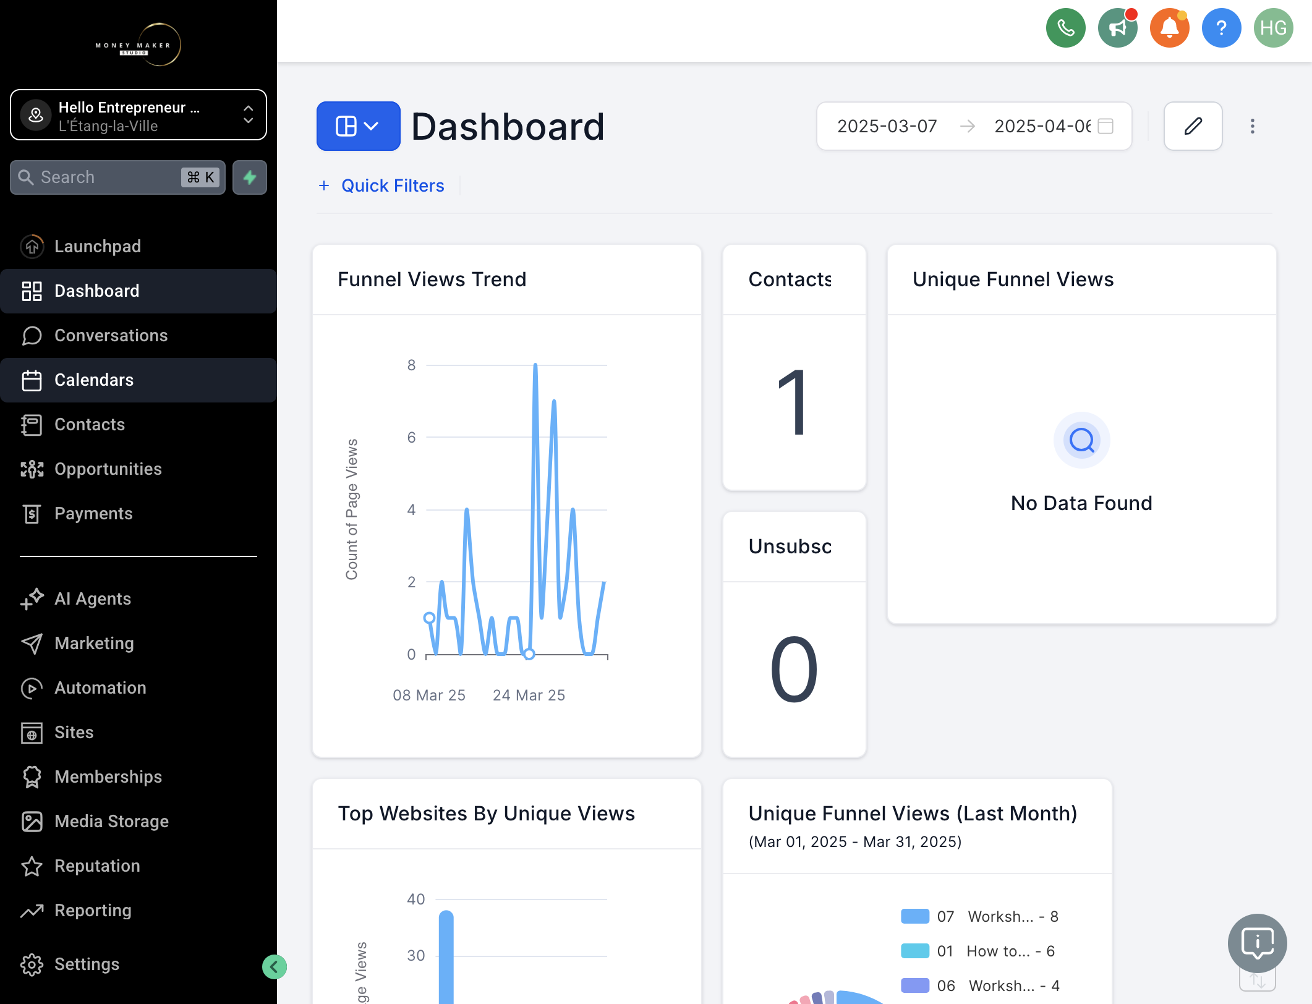Screen dimensions: 1312x1004
Task: Click the green phone dialer icon
Action: coord(1065,28)
